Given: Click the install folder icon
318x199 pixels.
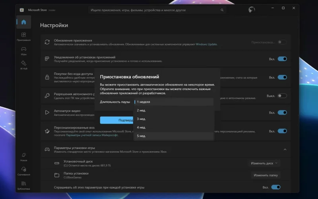Looking at the screenshot, I should point(57,175).
